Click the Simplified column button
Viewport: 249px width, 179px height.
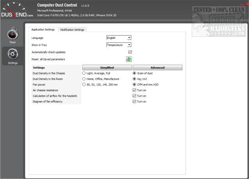[x=107, y=68]
